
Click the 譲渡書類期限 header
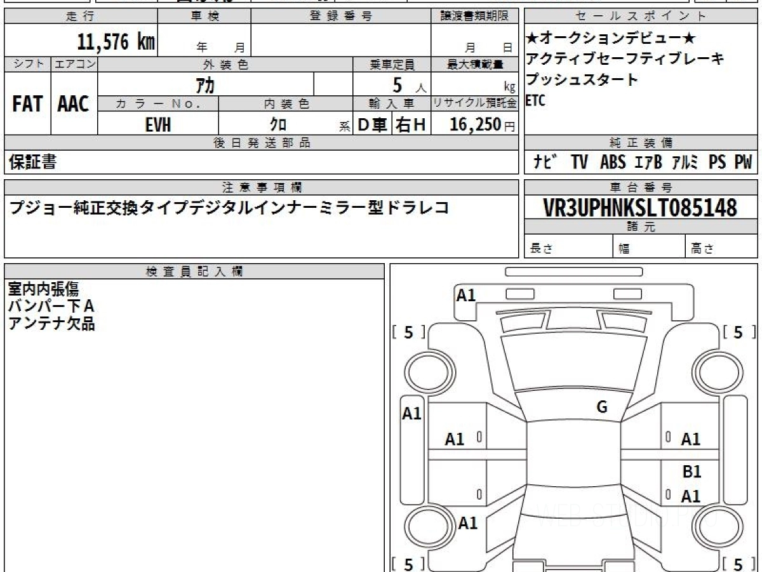point(474,17)
